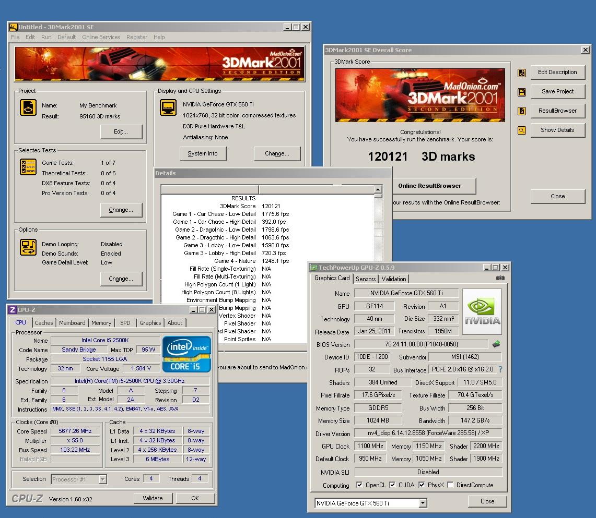Open the GPU selection dropdown in GPU-Z
Image resolution: width=596 pixels, height=518 pixels.
pyautogui.click(x=422, y=503)
